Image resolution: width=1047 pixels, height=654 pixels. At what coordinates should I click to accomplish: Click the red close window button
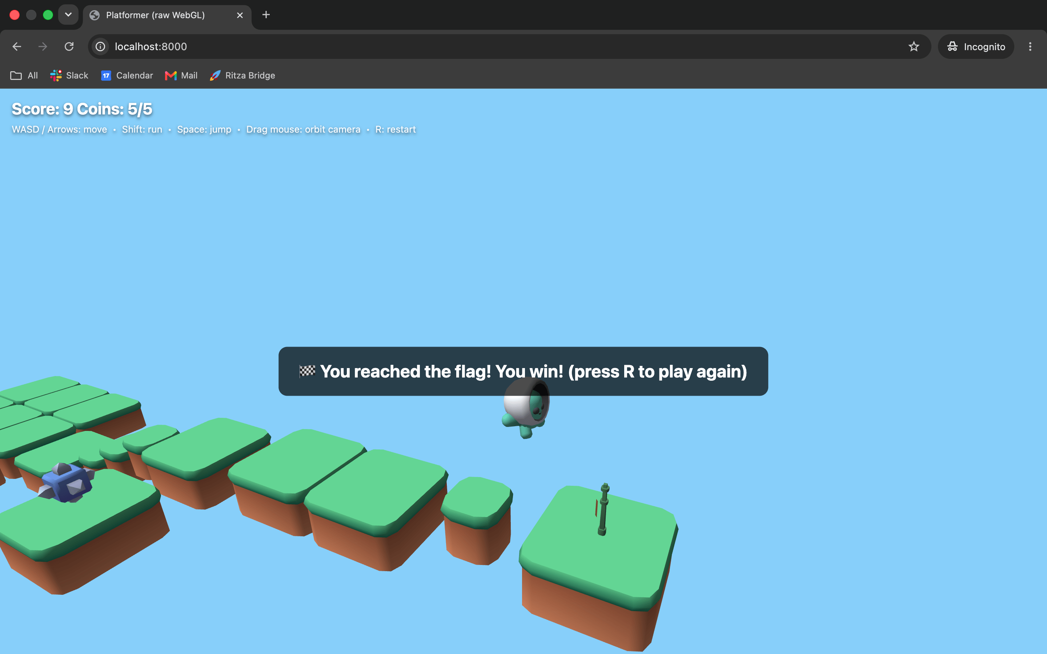tap(14, 15)
